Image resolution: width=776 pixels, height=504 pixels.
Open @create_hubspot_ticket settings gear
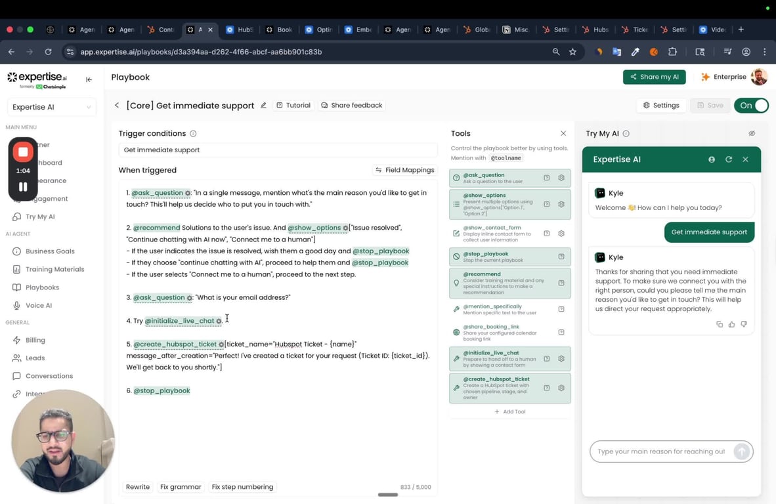561,388
